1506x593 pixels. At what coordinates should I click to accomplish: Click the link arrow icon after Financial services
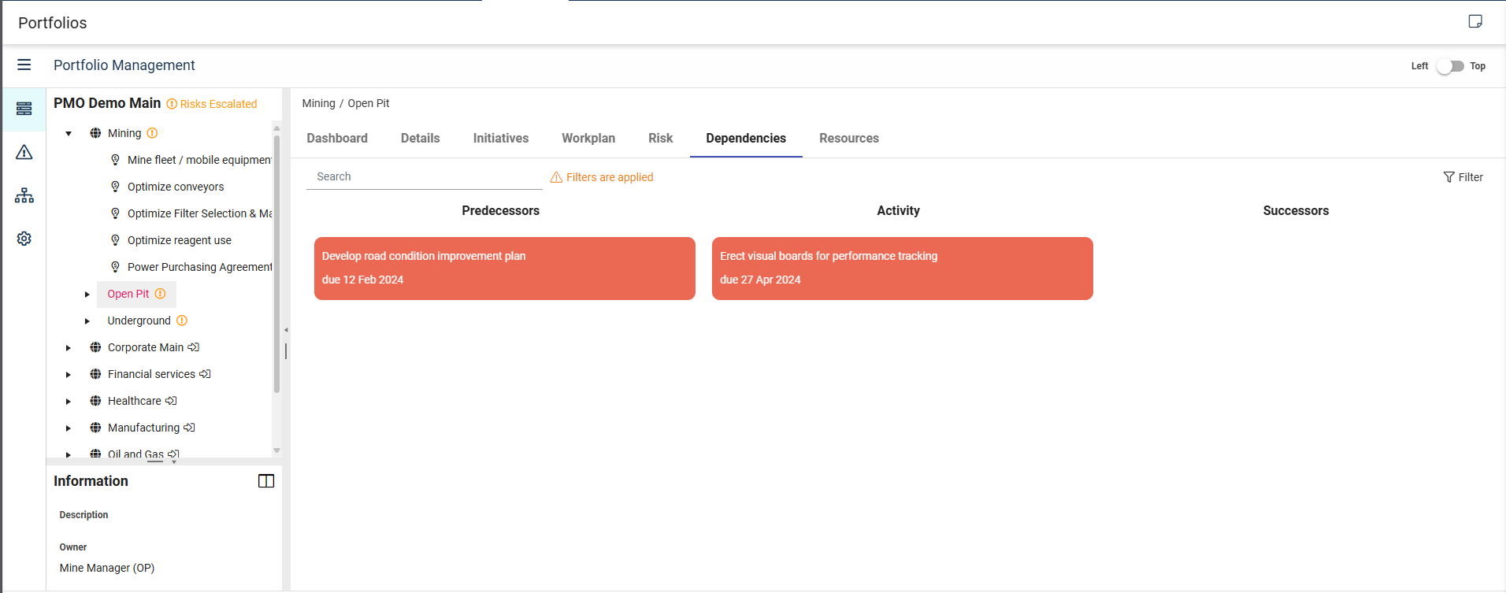click(x=205, y=374)
